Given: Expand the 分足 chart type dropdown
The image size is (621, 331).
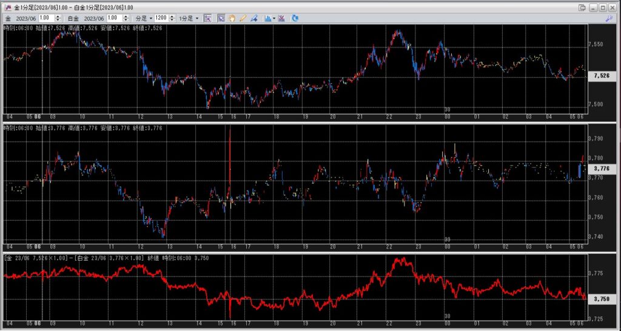Looking at the screenshot, I should [142, 18].
